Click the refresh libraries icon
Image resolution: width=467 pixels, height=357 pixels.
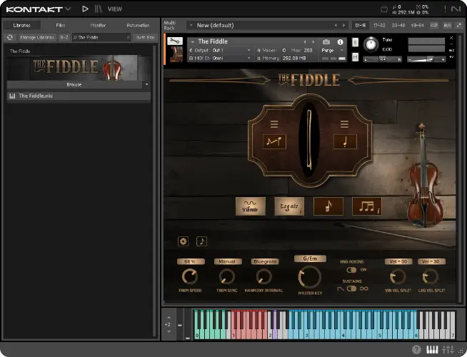click(x=11, y=37)
